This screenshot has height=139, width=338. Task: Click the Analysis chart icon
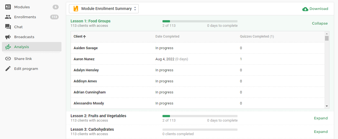click(x=8, y=47)
